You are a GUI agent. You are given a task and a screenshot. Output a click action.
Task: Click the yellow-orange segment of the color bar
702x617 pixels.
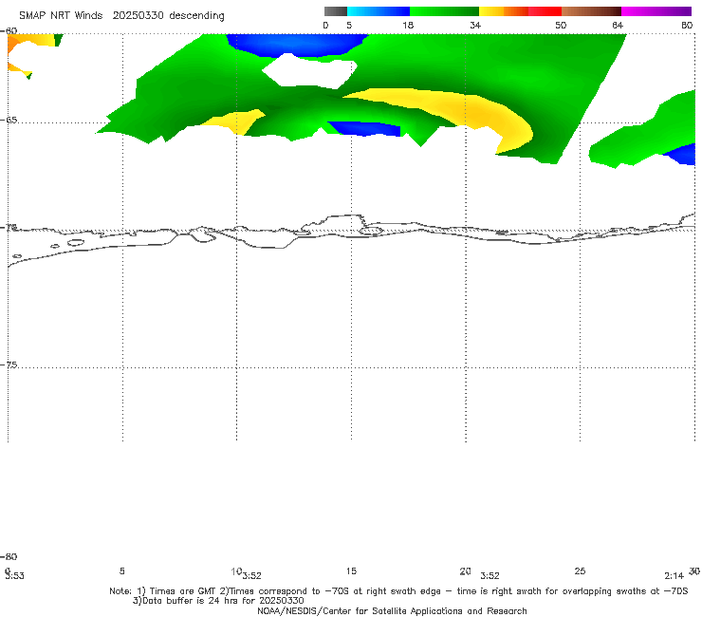pyautogui.click(x=504, y=11)
